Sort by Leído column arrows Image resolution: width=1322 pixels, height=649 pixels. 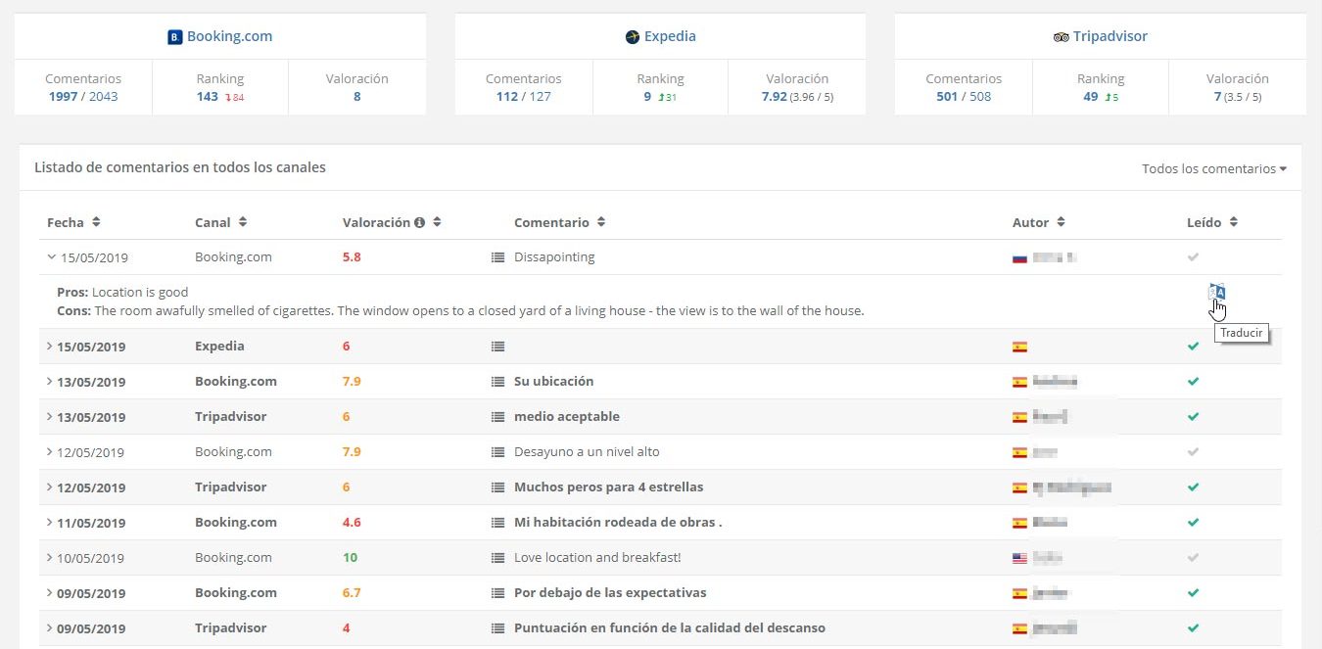click(x=1234, y=222)
